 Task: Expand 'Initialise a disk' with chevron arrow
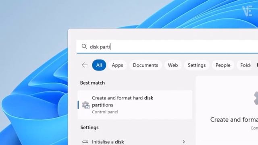184,142
